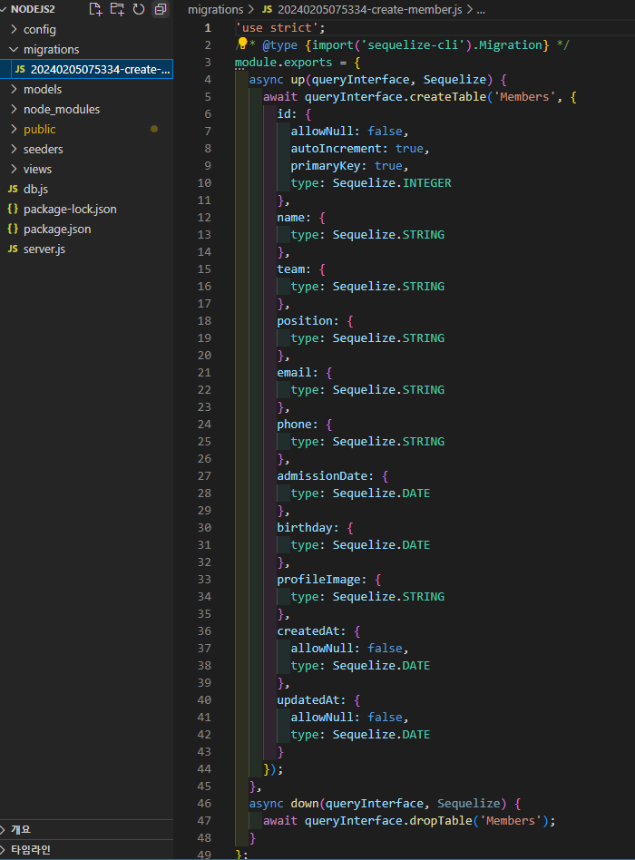Click the New Folder icon in explorer header
635x860 pixels.
(117, 9)
